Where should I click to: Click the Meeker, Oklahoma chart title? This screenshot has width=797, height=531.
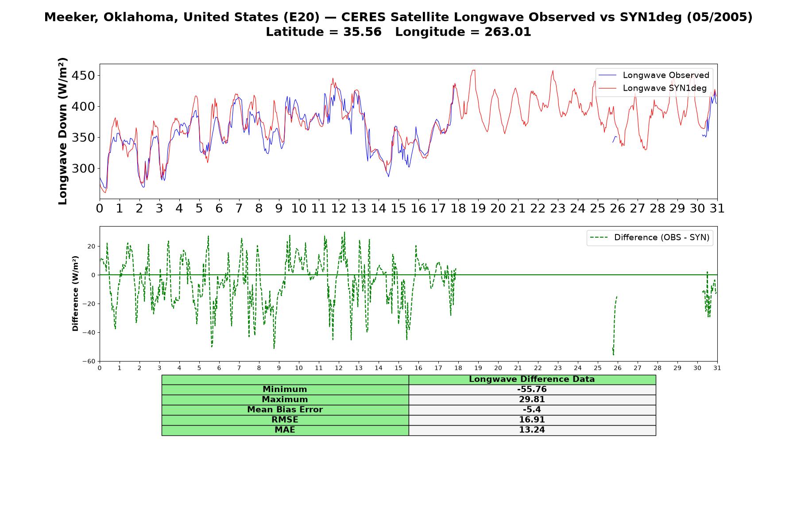398,17
